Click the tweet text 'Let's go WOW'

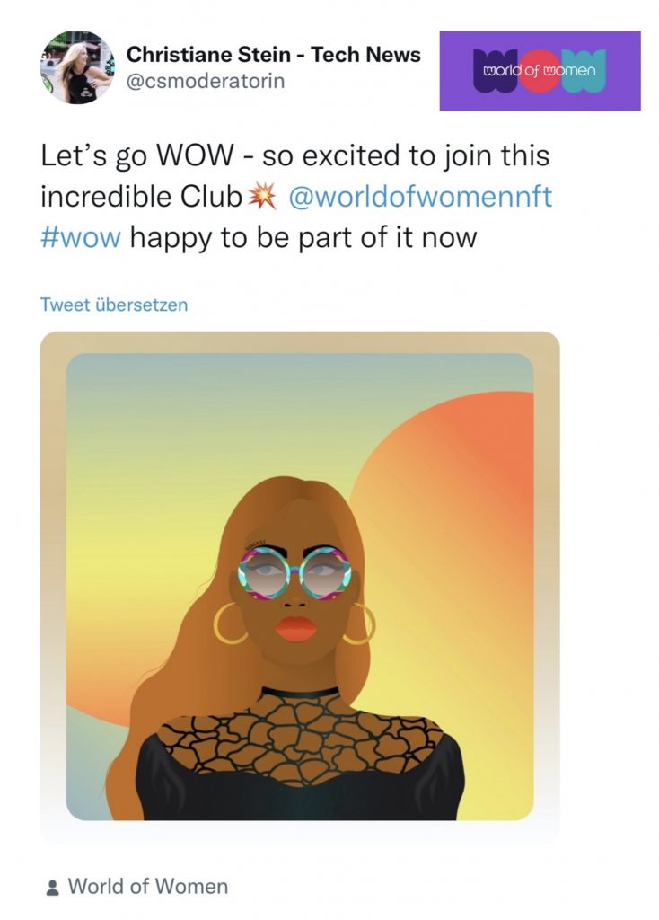click(x=136, y=156)
